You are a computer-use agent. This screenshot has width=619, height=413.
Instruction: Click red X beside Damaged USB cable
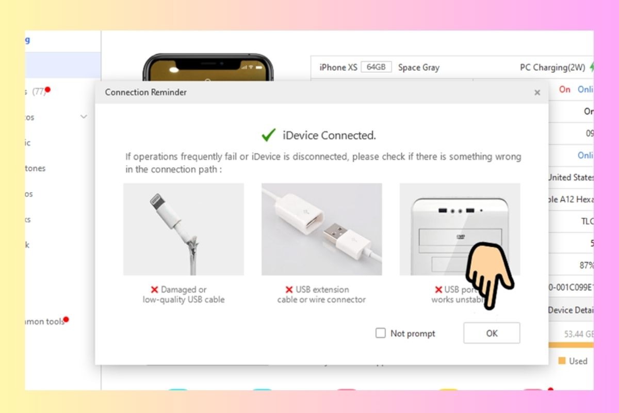(155, 290)
